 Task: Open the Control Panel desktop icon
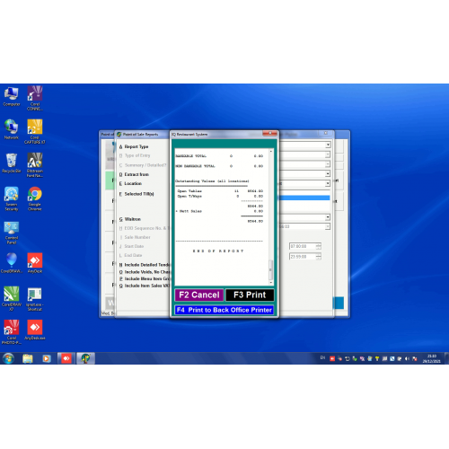(x=12, y=233)
